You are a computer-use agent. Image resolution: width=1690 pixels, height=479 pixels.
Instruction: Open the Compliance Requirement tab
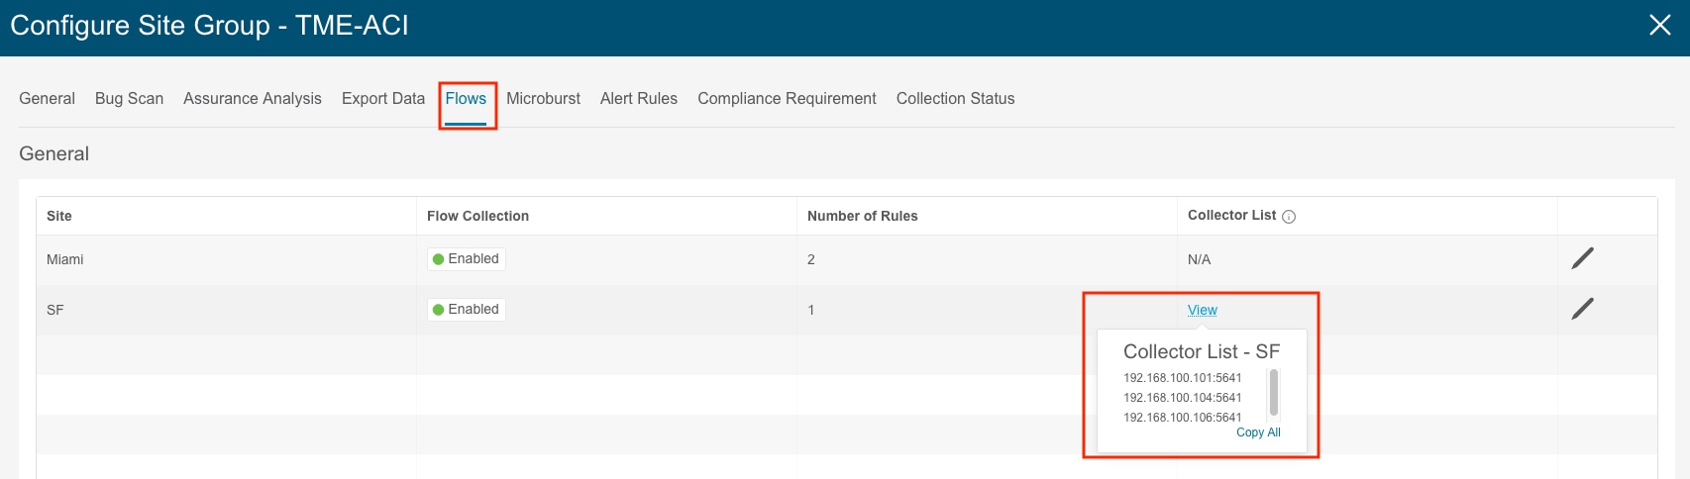point(787,99)
